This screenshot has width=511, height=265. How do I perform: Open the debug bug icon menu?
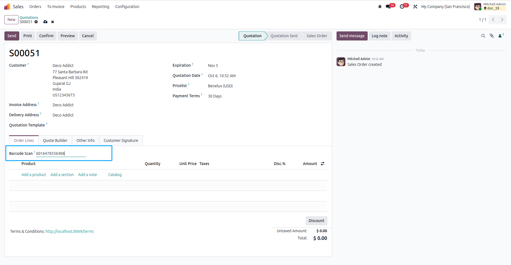pyautogui.click(x=380, y=7)
